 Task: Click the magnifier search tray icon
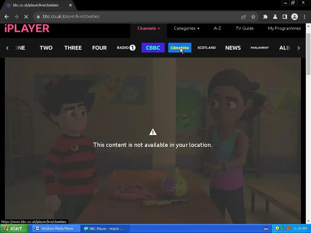click(289, 229)
